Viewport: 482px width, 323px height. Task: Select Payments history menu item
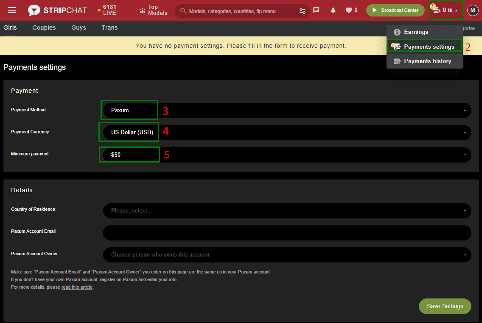[427, 61]
